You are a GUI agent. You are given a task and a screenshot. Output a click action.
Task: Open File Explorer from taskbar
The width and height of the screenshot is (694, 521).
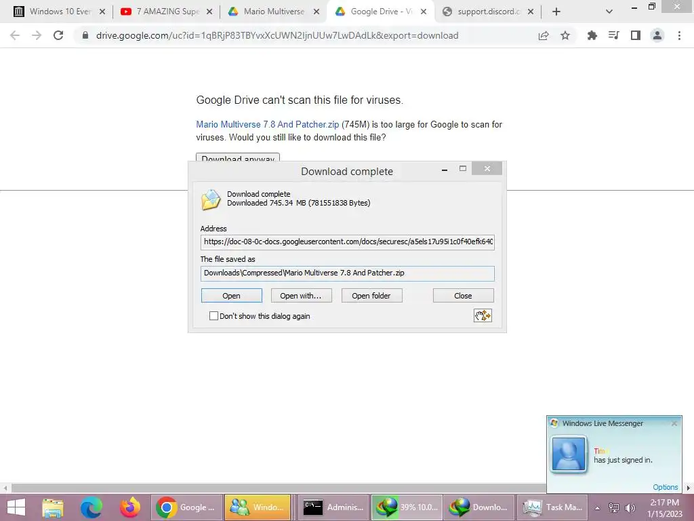pos(53,507)
